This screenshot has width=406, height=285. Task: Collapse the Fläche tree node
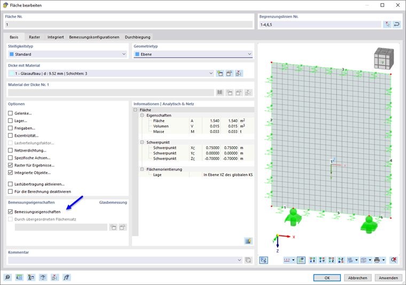point(135,110)
